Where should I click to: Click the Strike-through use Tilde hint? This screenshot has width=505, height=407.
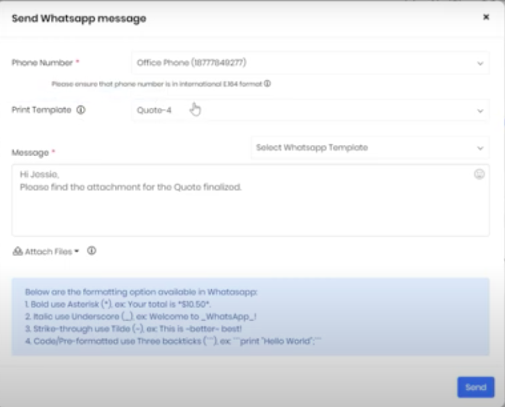[133, 329]
